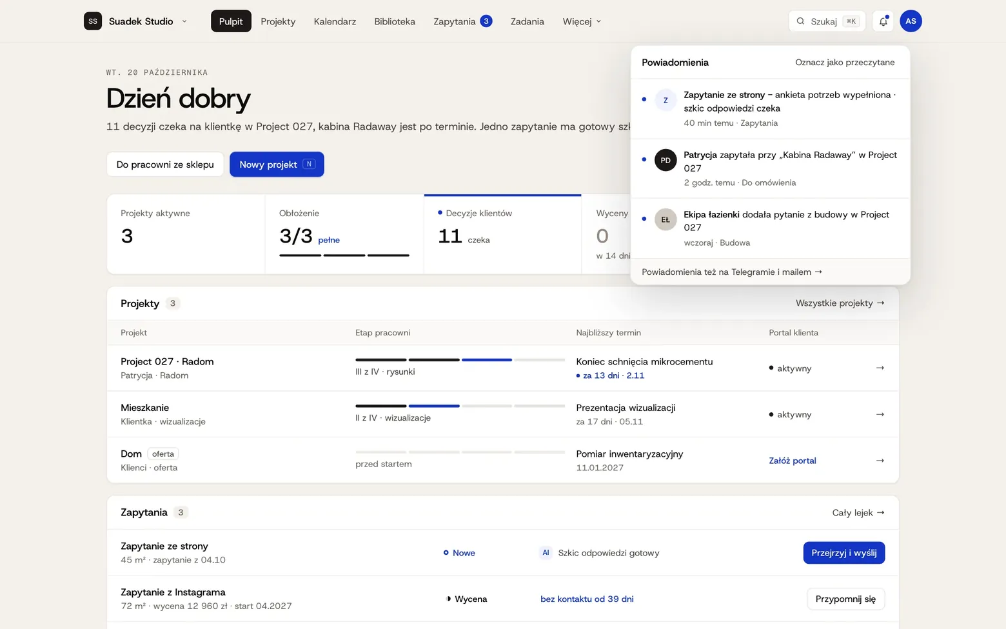Open the notifications bell icon
This screenshot has height=629, width=1006.
pyautogui.click(x=883, y=21)
